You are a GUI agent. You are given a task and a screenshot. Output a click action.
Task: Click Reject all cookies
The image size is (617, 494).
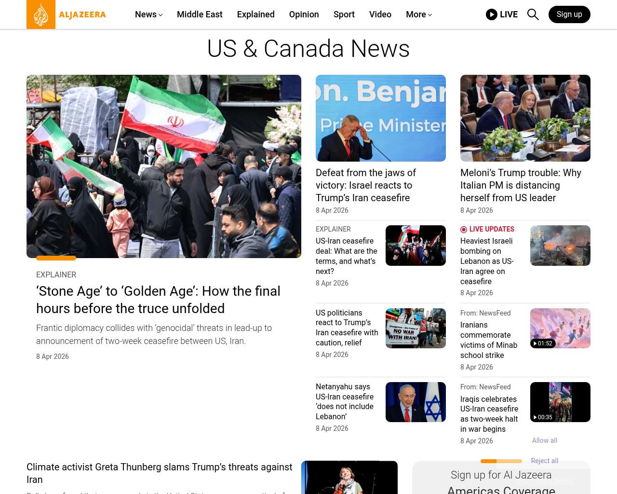point(544,461)
